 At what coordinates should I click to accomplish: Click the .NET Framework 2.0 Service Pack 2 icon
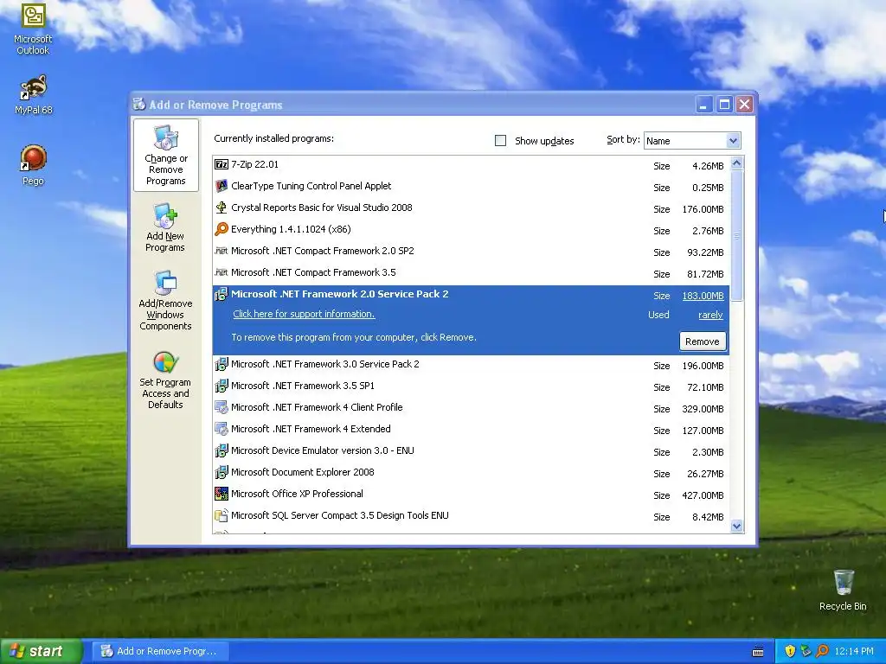[x=221, y=294]
